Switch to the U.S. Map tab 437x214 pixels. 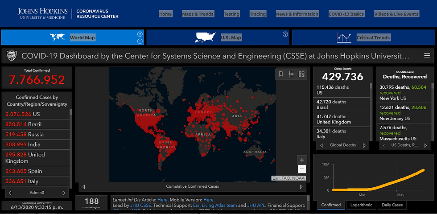(x=218, y=37)
